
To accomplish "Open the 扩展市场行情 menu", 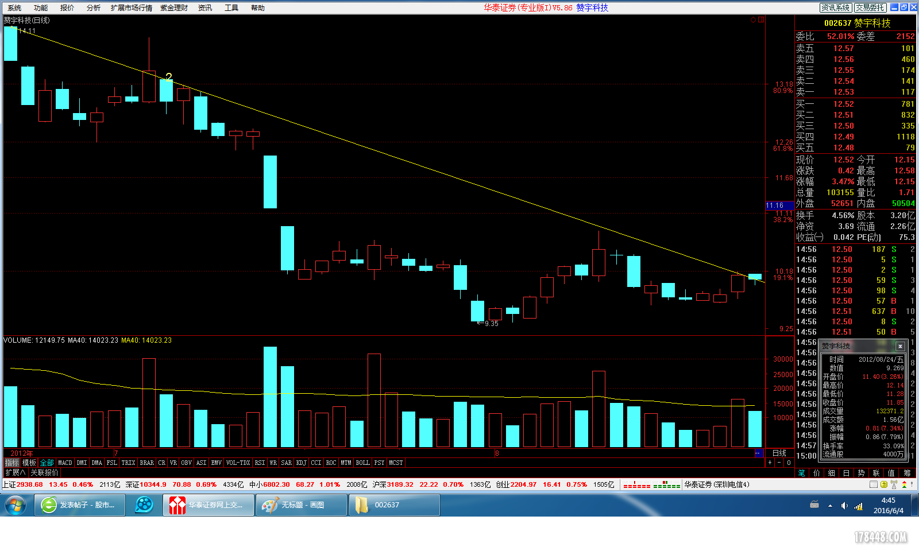I will coord(132,8).
